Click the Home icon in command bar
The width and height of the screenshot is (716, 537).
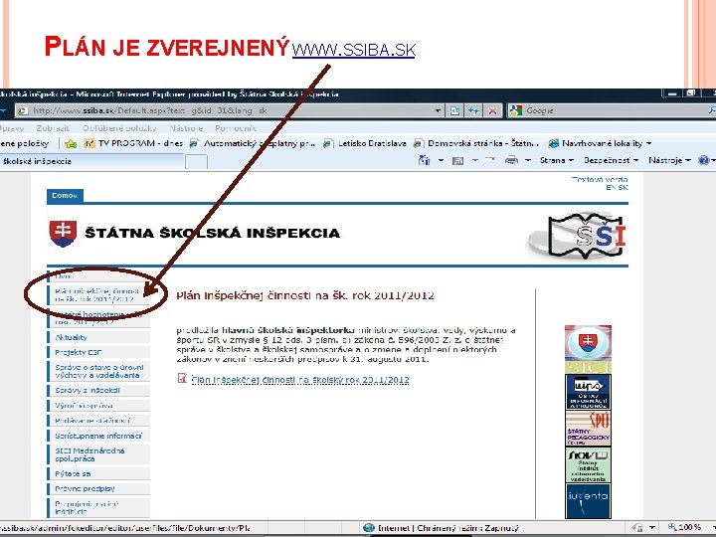pyautogui.click(x=425, y=160)
